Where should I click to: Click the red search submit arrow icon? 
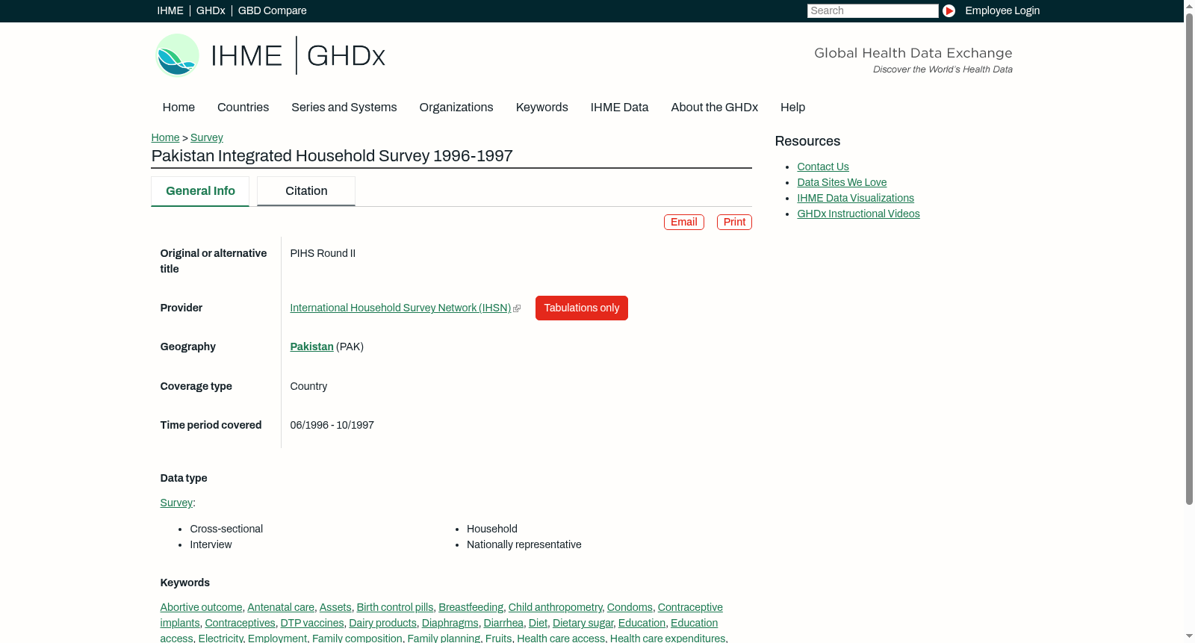coord(949,10)
